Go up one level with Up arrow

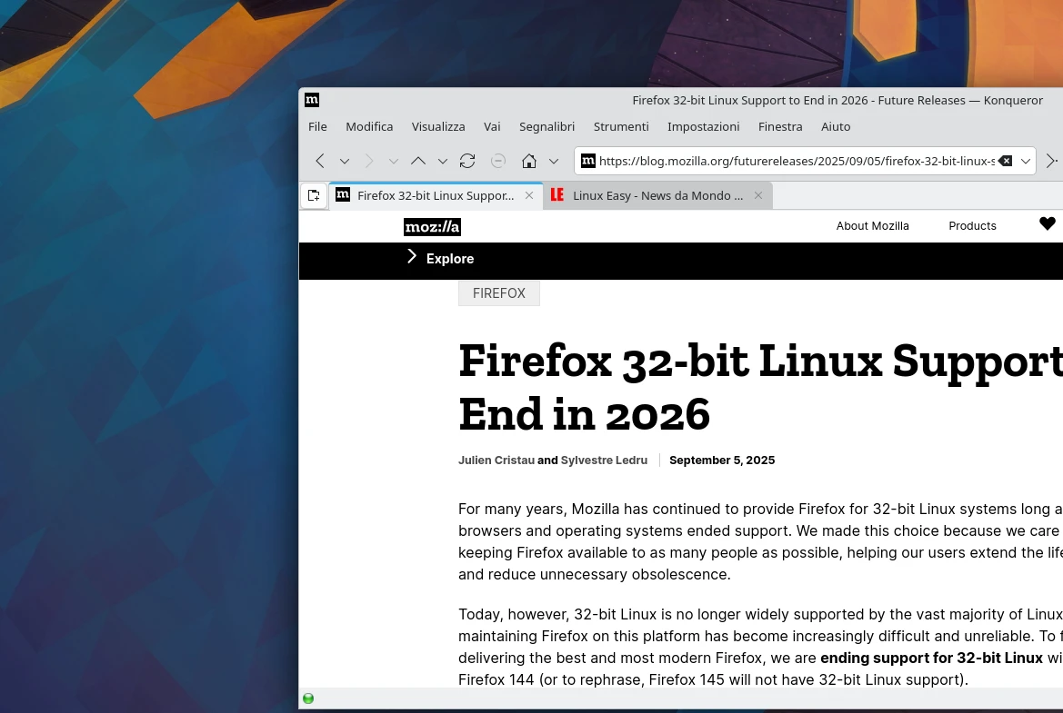click(x=418, y=161)
